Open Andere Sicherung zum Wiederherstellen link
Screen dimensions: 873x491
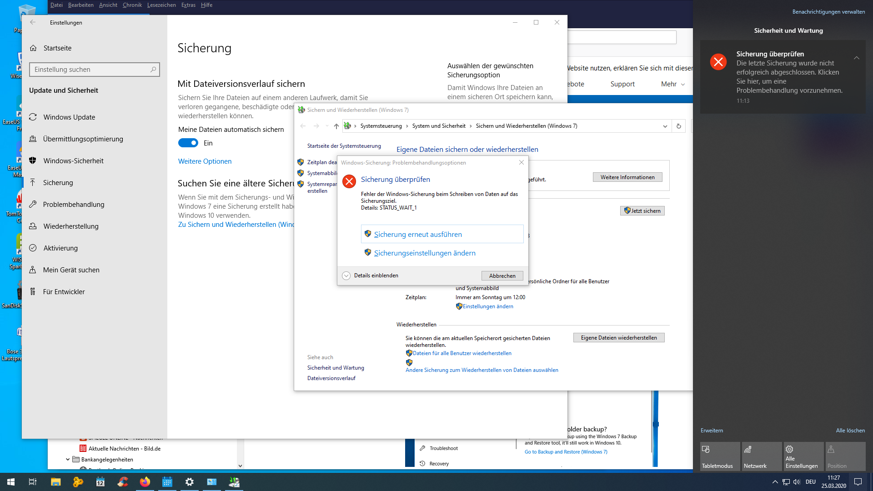coord(482,370)
